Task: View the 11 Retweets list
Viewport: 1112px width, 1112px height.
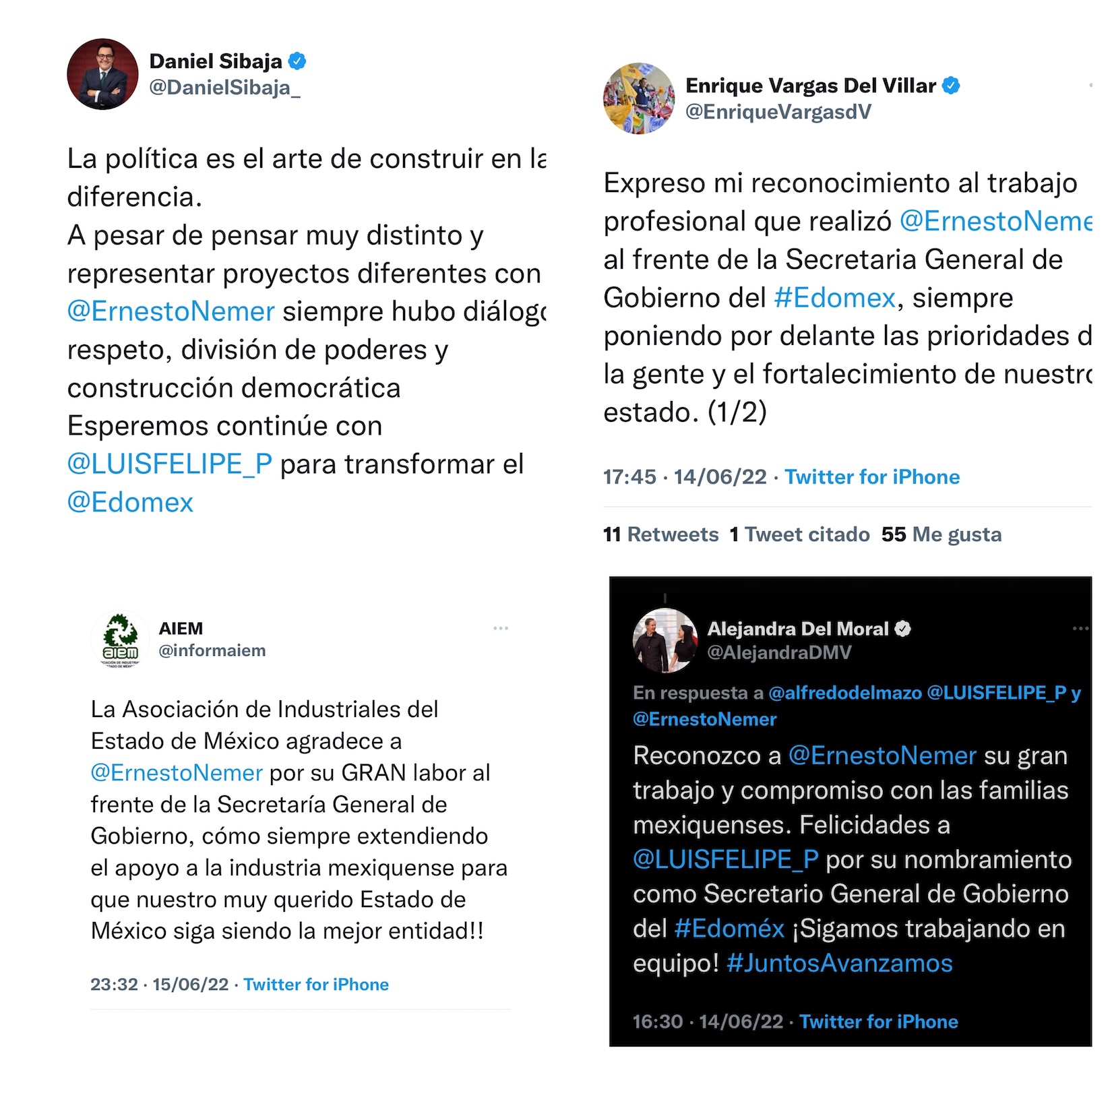Action: 661,534
